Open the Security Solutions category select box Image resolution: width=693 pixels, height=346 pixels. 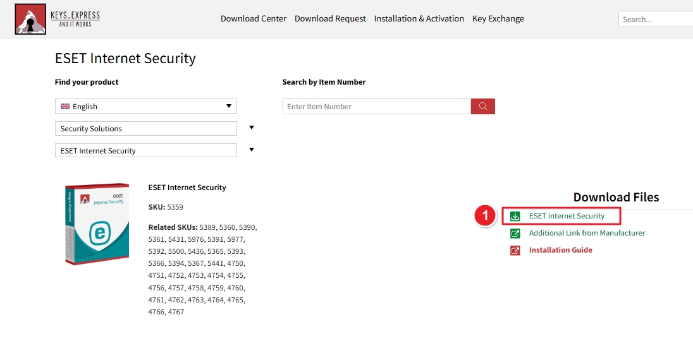145,129
